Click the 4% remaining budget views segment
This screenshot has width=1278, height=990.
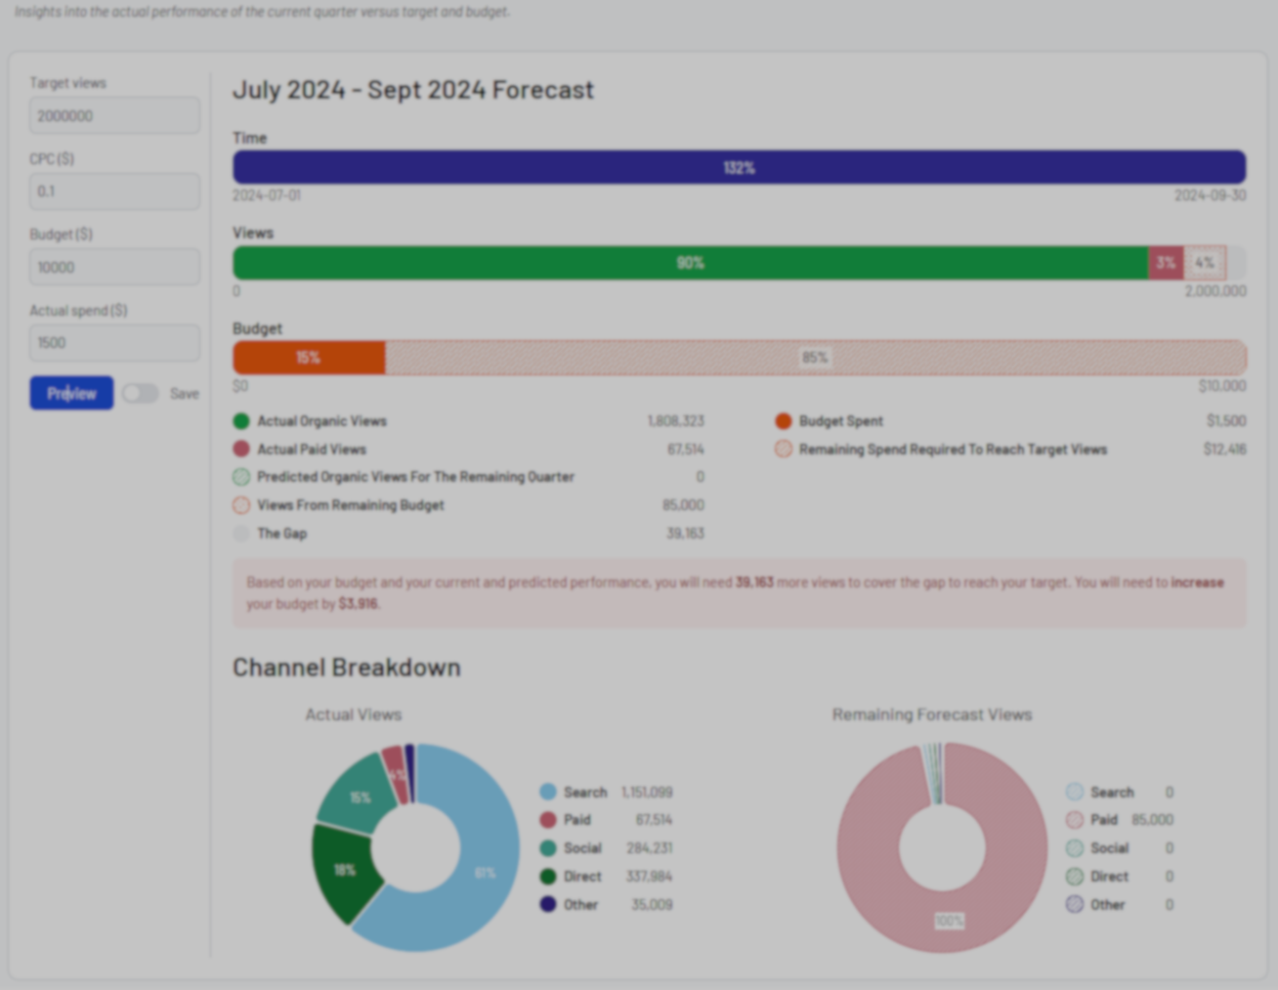click(1205, 263)
